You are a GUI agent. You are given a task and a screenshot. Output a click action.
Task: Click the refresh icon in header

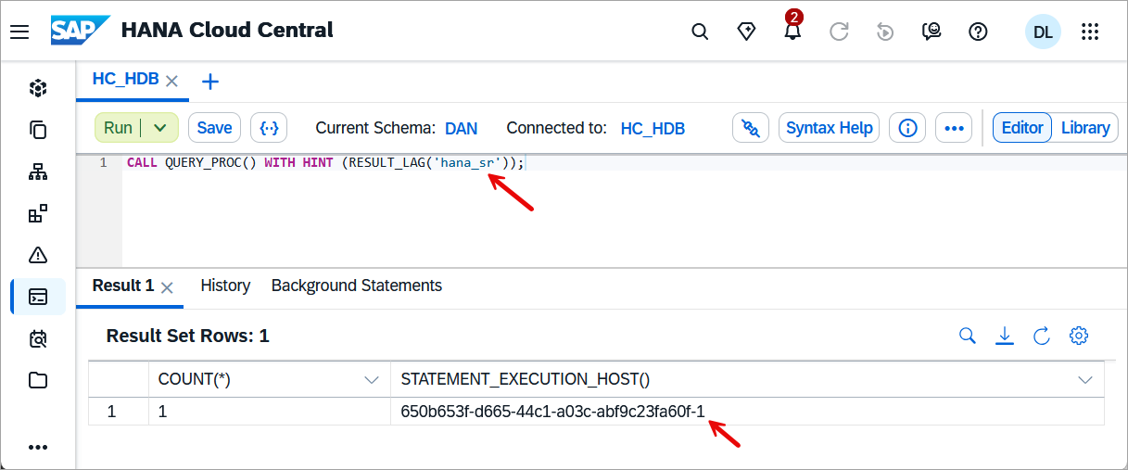(x=840, y=32)
